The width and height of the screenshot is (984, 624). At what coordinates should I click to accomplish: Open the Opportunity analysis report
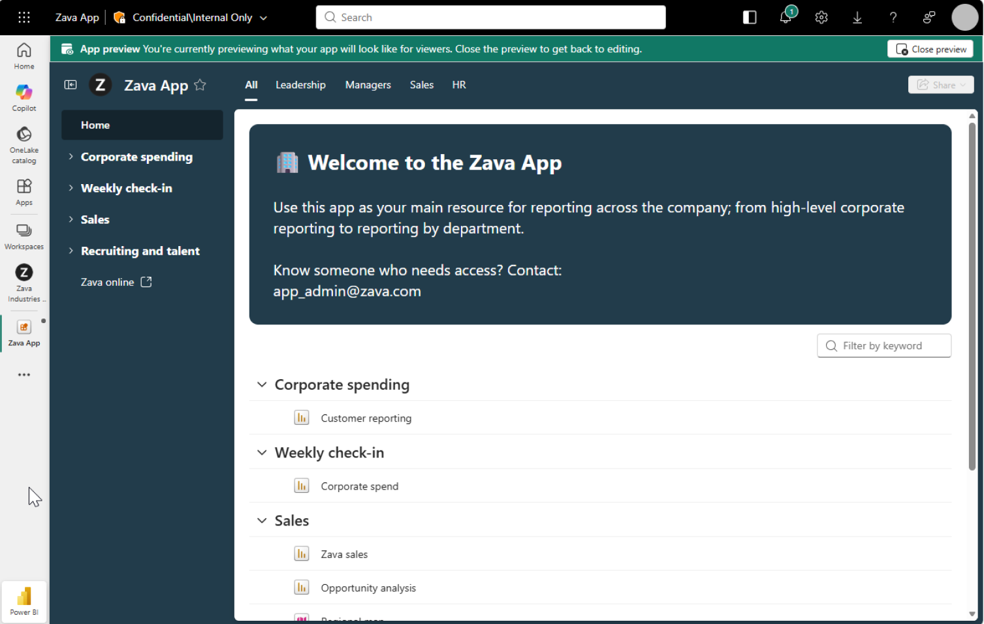tap(368, 588)
